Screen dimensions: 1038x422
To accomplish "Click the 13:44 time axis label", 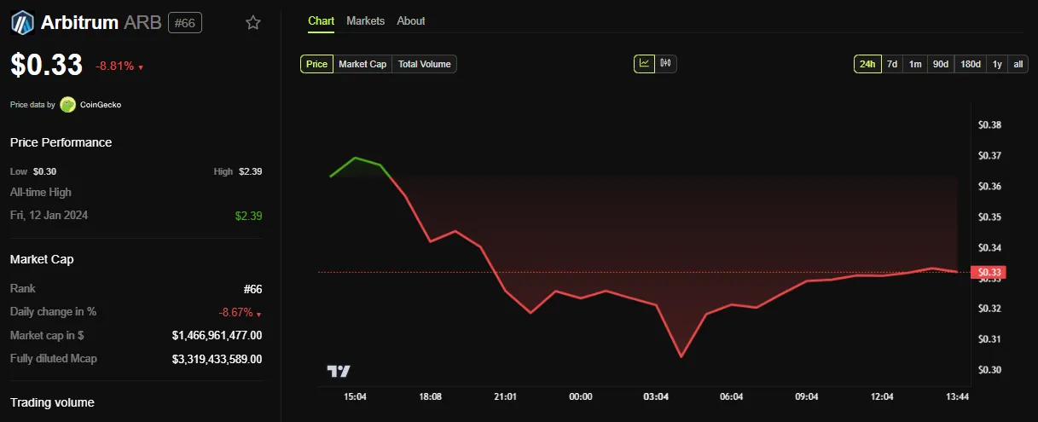I will point(958,397).
